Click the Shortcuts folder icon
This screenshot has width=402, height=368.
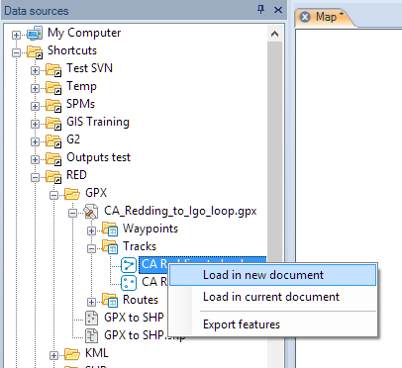pos(35,51)
